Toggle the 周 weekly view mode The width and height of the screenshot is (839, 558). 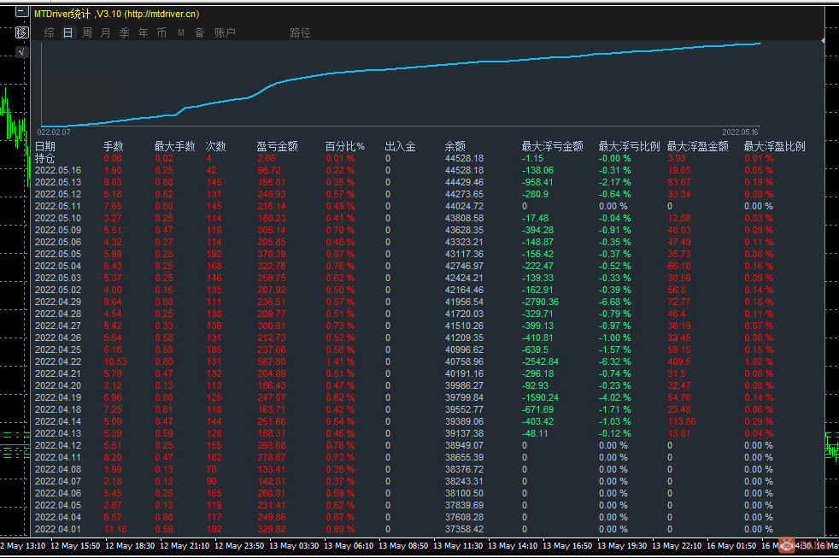point(85,32)
